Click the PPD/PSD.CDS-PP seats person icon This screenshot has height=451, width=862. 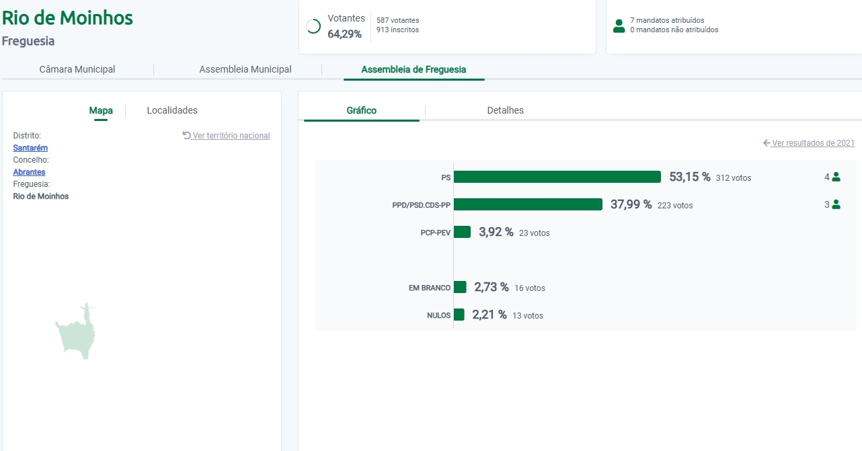836,205
